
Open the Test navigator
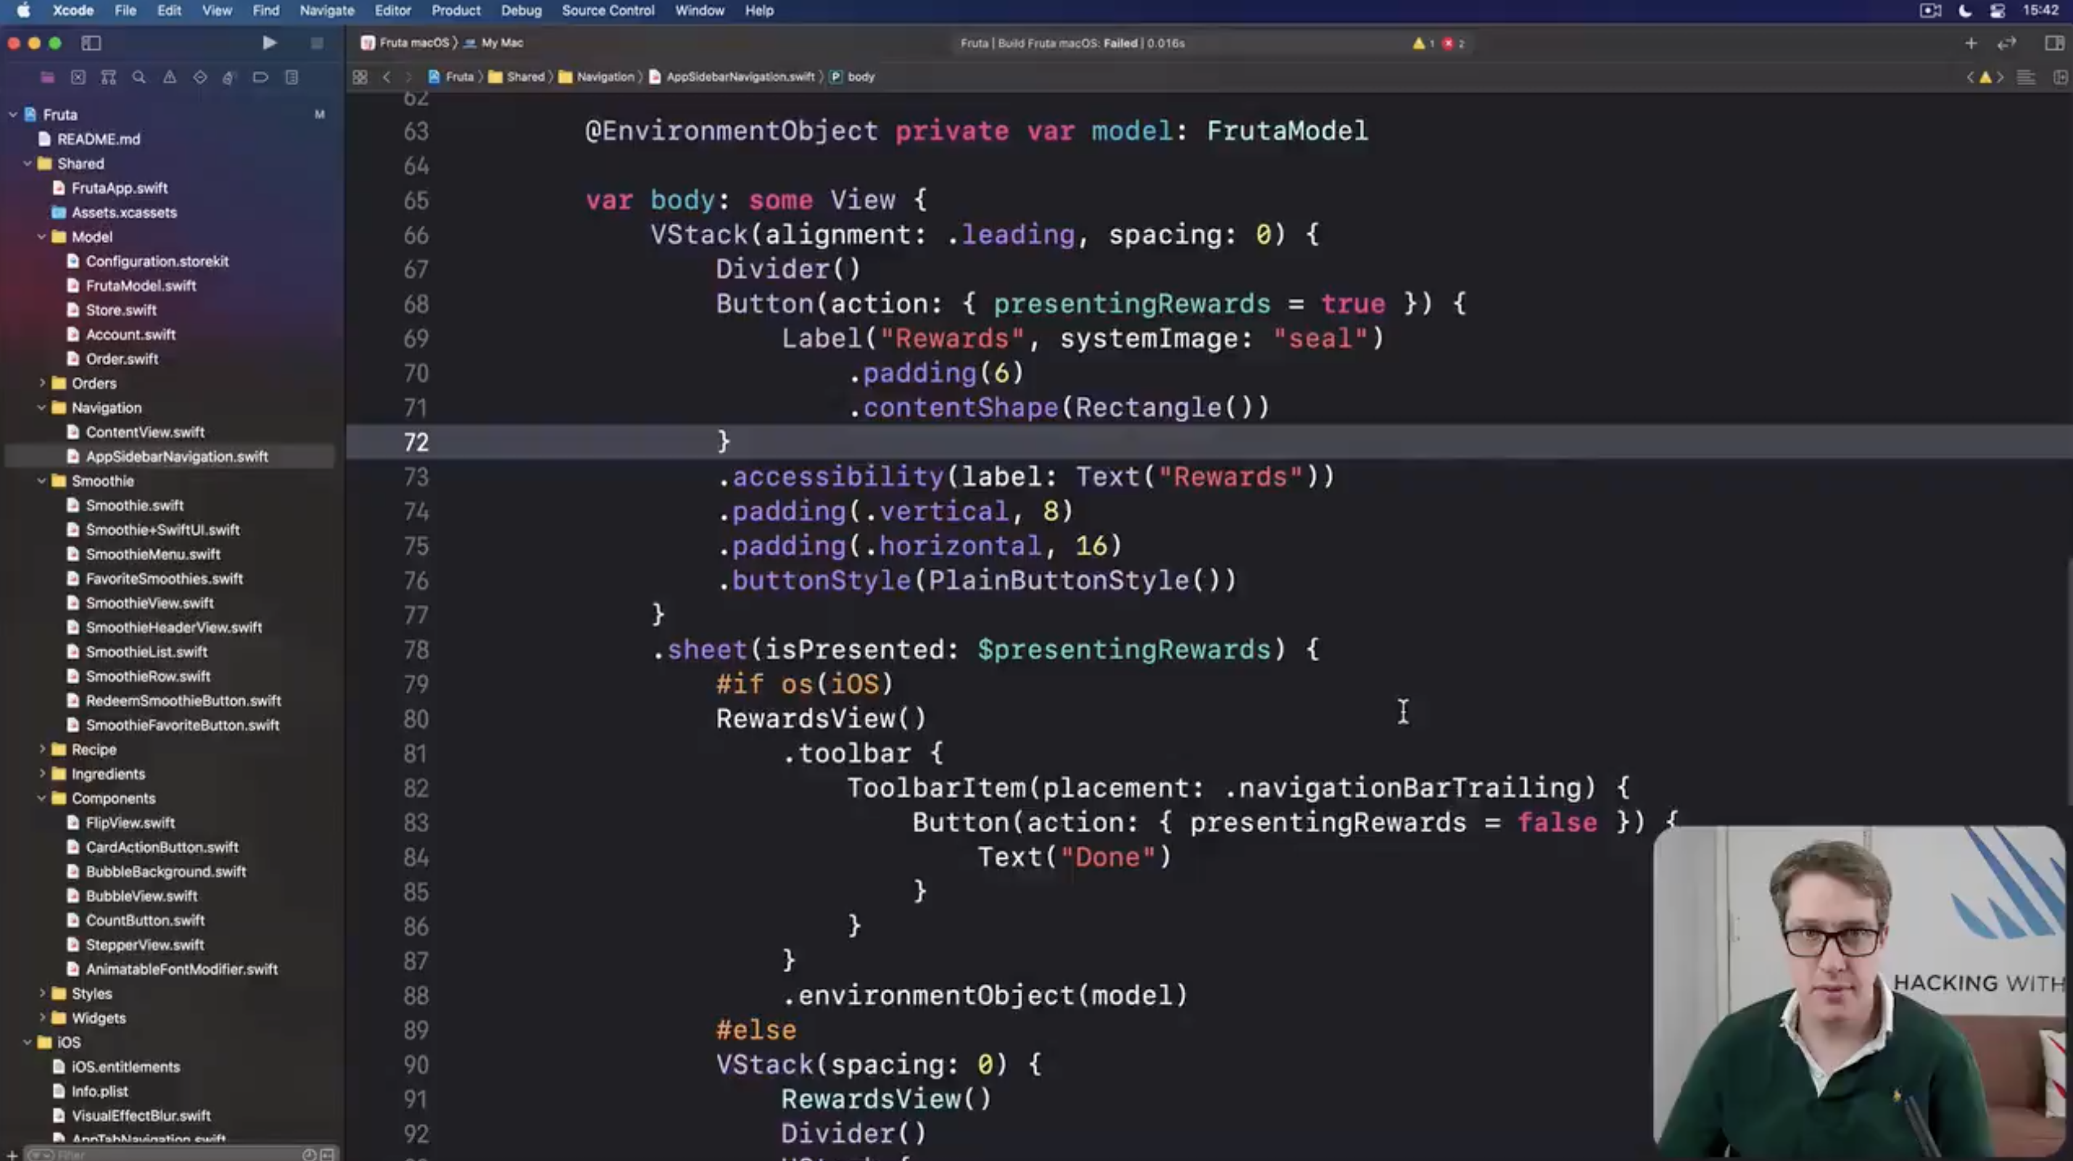point(201,77)
